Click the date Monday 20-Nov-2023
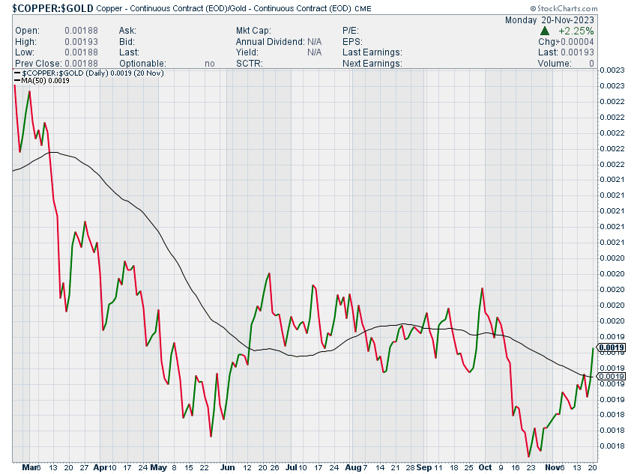 click(x=549, y=20)
